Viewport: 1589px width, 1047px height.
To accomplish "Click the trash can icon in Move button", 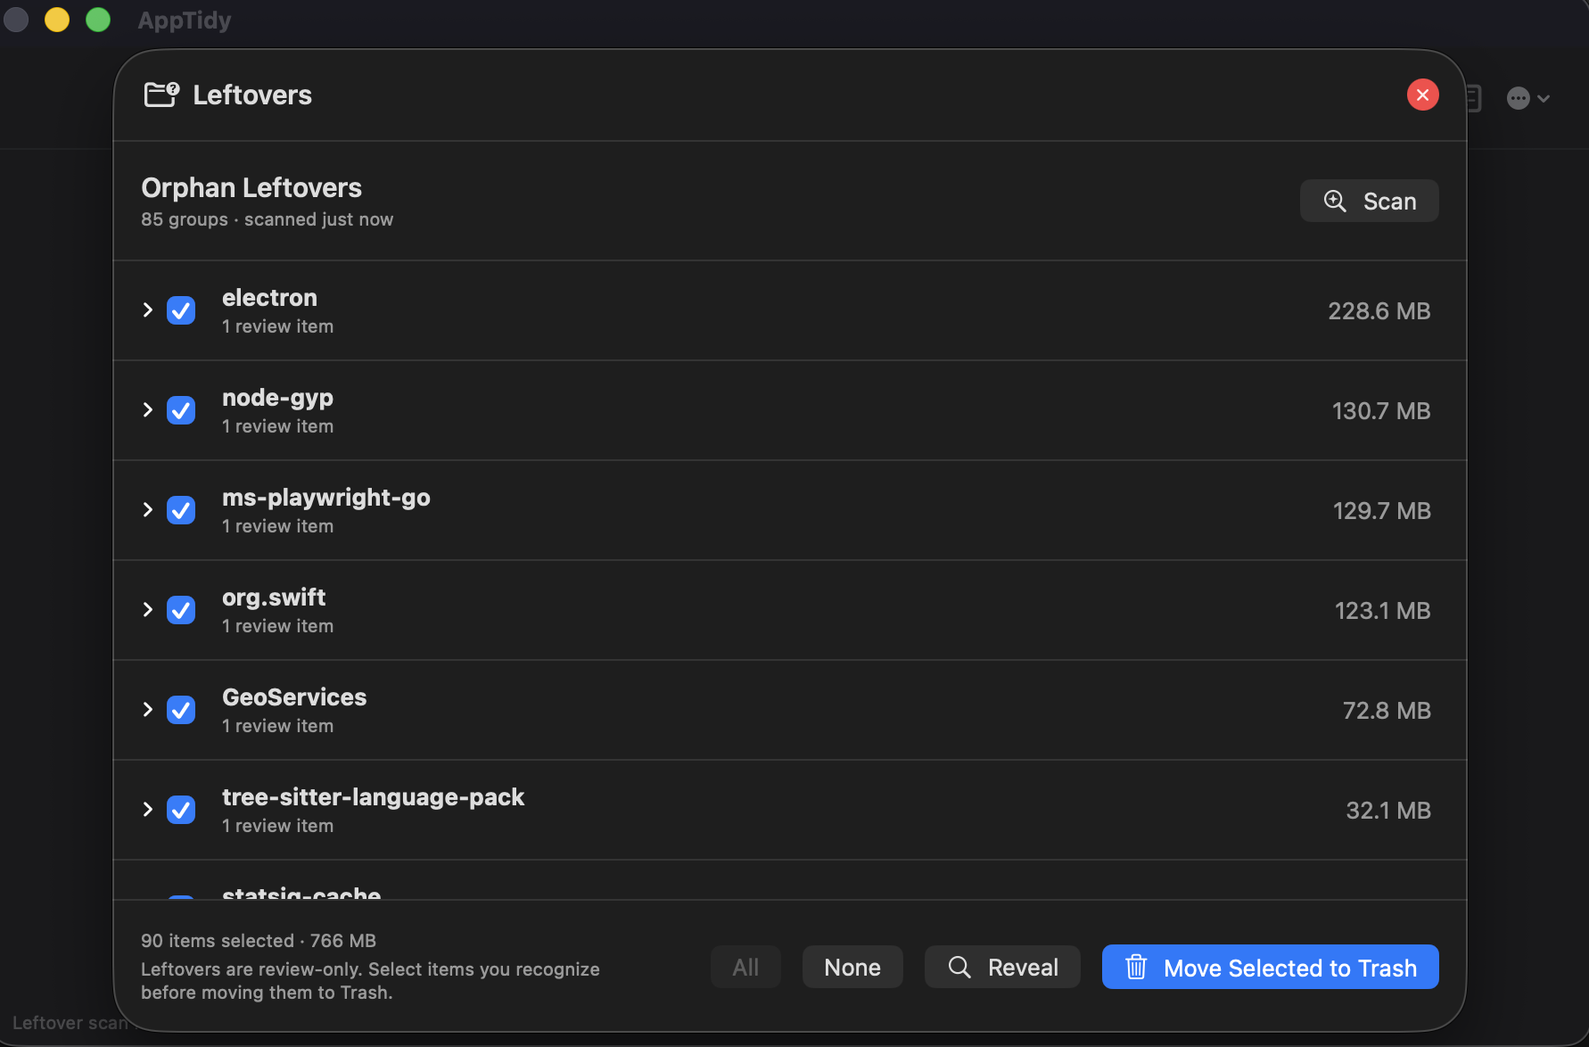I will click(1136, 967).
